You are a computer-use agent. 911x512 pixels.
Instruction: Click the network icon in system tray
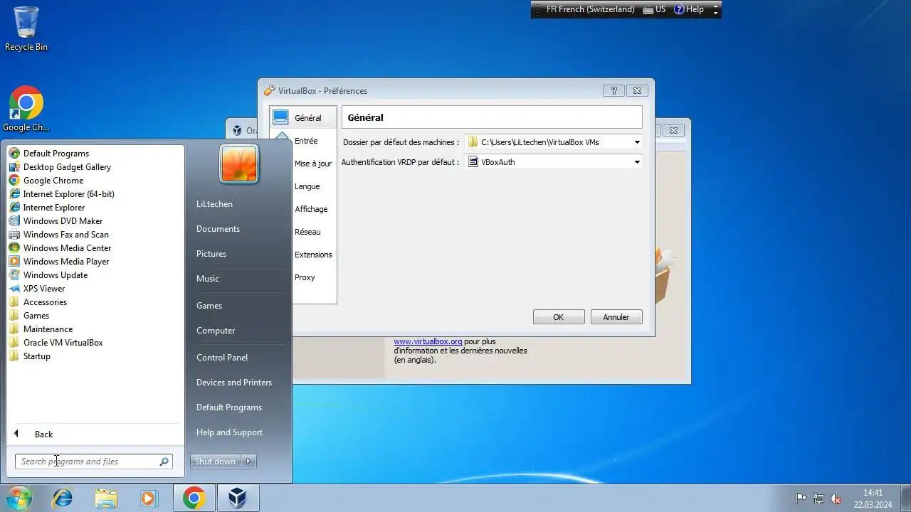tap(818, 499)
